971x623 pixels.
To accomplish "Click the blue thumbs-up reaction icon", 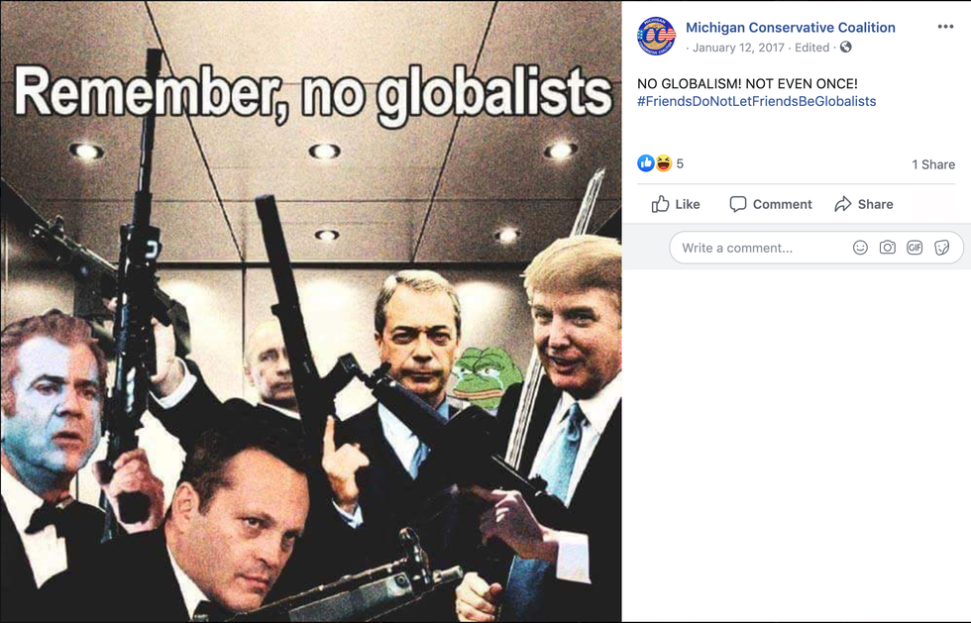I will (x=646, y=163).
